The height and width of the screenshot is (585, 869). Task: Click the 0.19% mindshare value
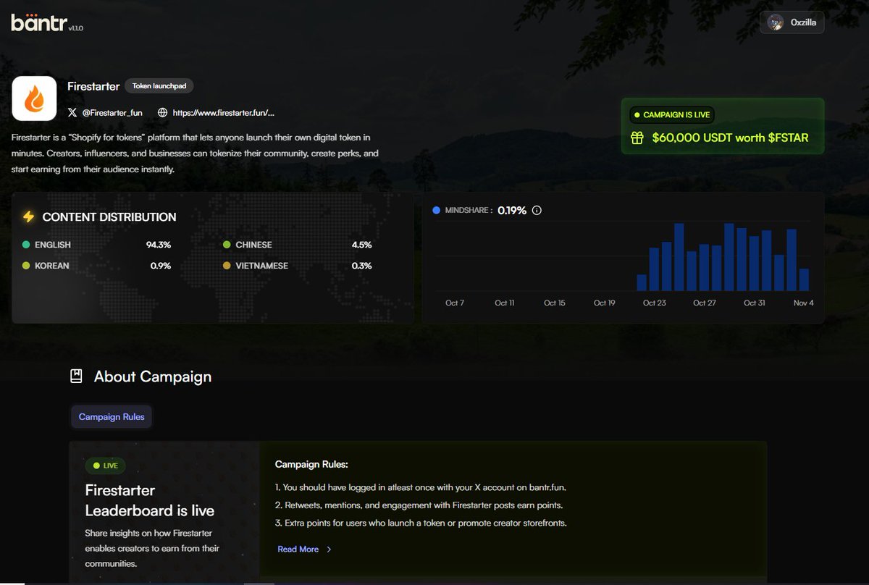click(512, 211)
